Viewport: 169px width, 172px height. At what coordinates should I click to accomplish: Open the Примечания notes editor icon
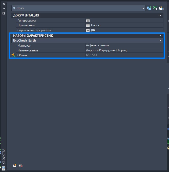tap(88, 25)
